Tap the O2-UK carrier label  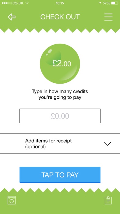tap(18, 3)
